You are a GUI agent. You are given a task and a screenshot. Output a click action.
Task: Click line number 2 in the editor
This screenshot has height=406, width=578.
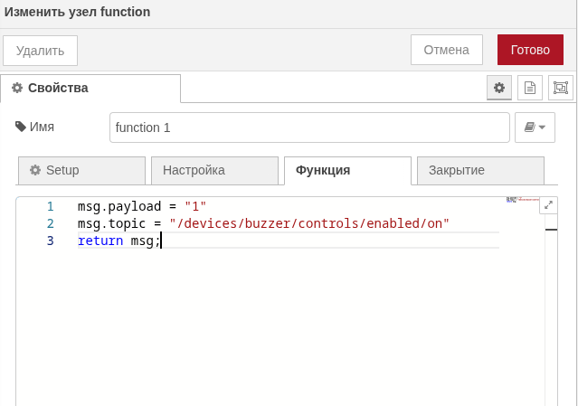point(51,223)
